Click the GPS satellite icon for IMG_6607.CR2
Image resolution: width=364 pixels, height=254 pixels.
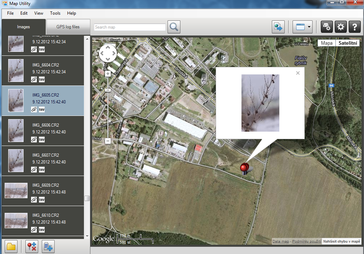(x=34, y=170)
